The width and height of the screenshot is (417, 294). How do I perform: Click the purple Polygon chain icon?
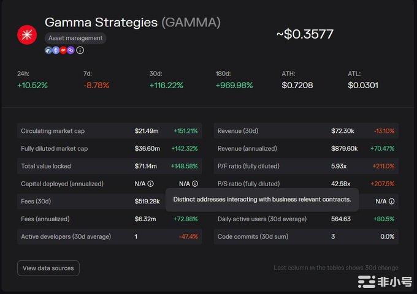click(x=71, y=50)
